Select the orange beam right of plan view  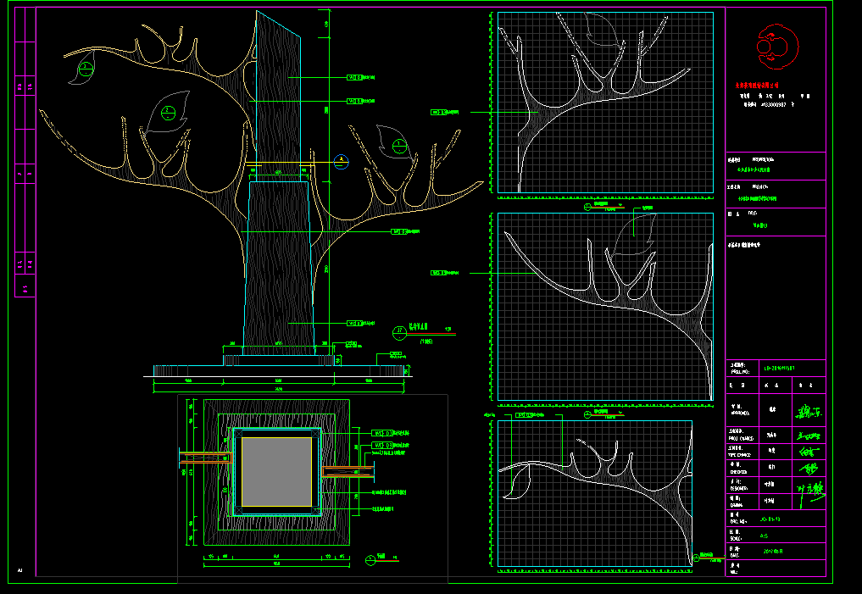click(x=348, y=471)
